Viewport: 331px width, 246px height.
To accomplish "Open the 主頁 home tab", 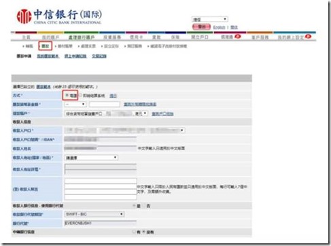I will 27,37.
